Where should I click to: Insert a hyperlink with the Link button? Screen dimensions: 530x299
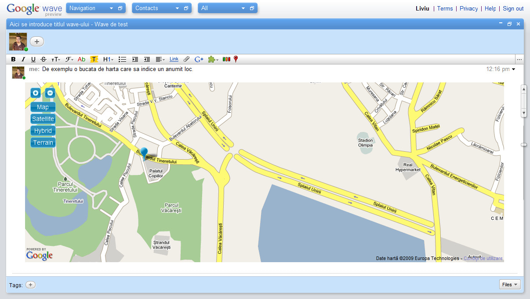coord(174,59)
